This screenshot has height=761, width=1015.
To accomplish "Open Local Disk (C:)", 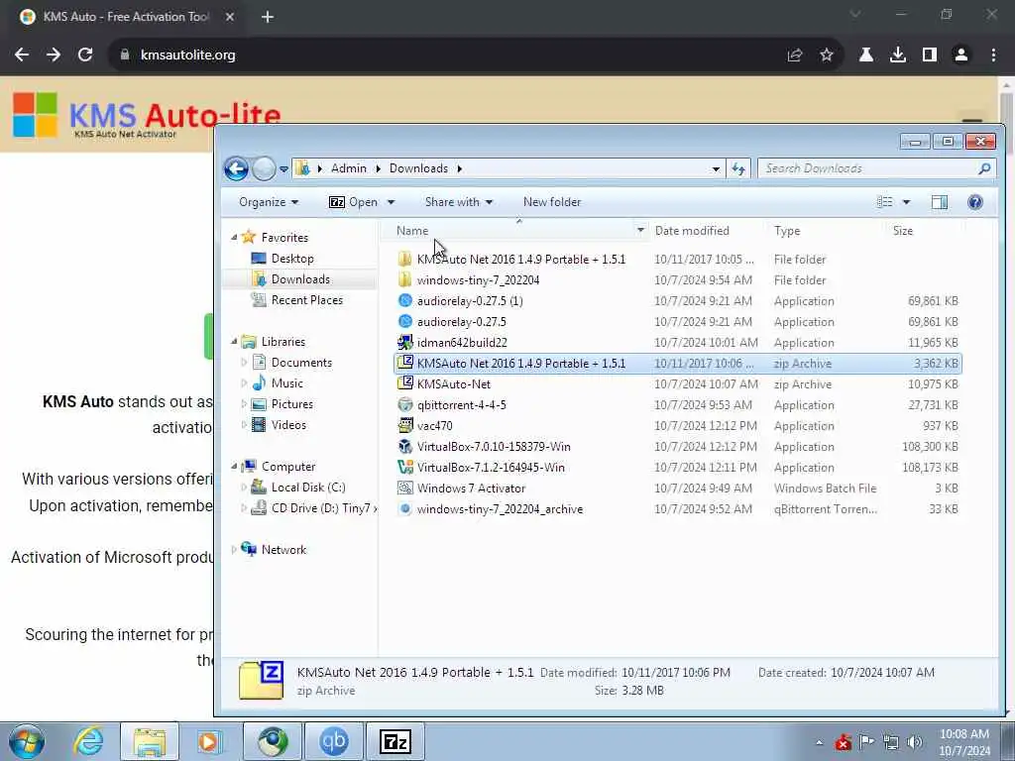I will tap(308, 488).
